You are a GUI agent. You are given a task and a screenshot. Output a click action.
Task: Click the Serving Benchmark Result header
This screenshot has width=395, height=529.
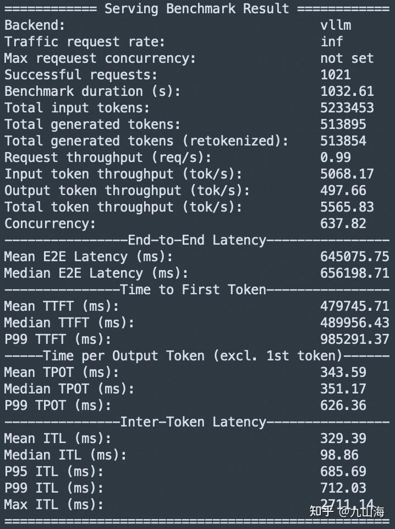[197, 9]
